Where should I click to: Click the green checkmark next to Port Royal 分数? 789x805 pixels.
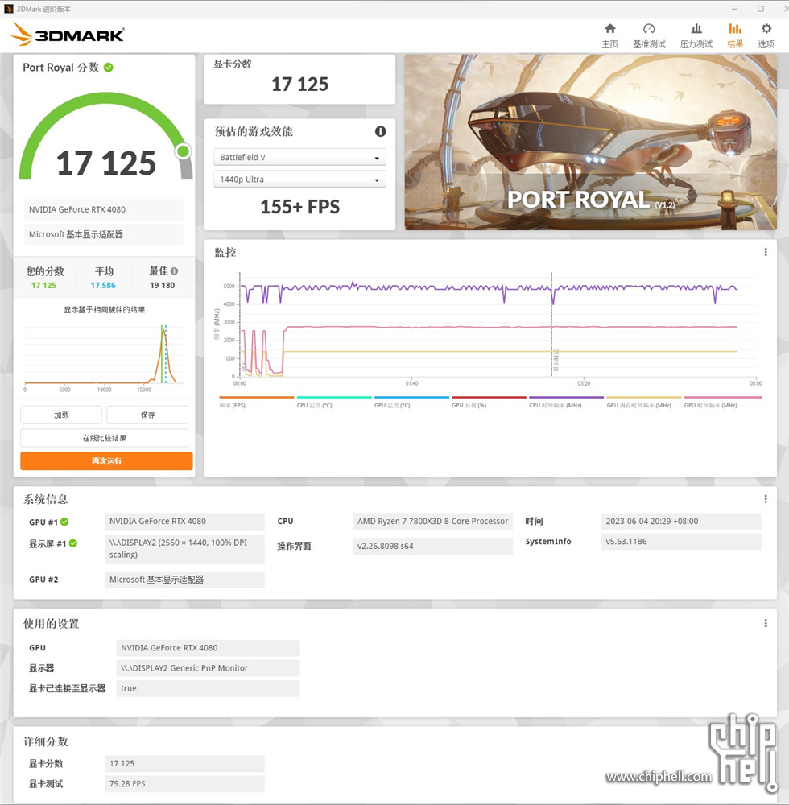109,68
